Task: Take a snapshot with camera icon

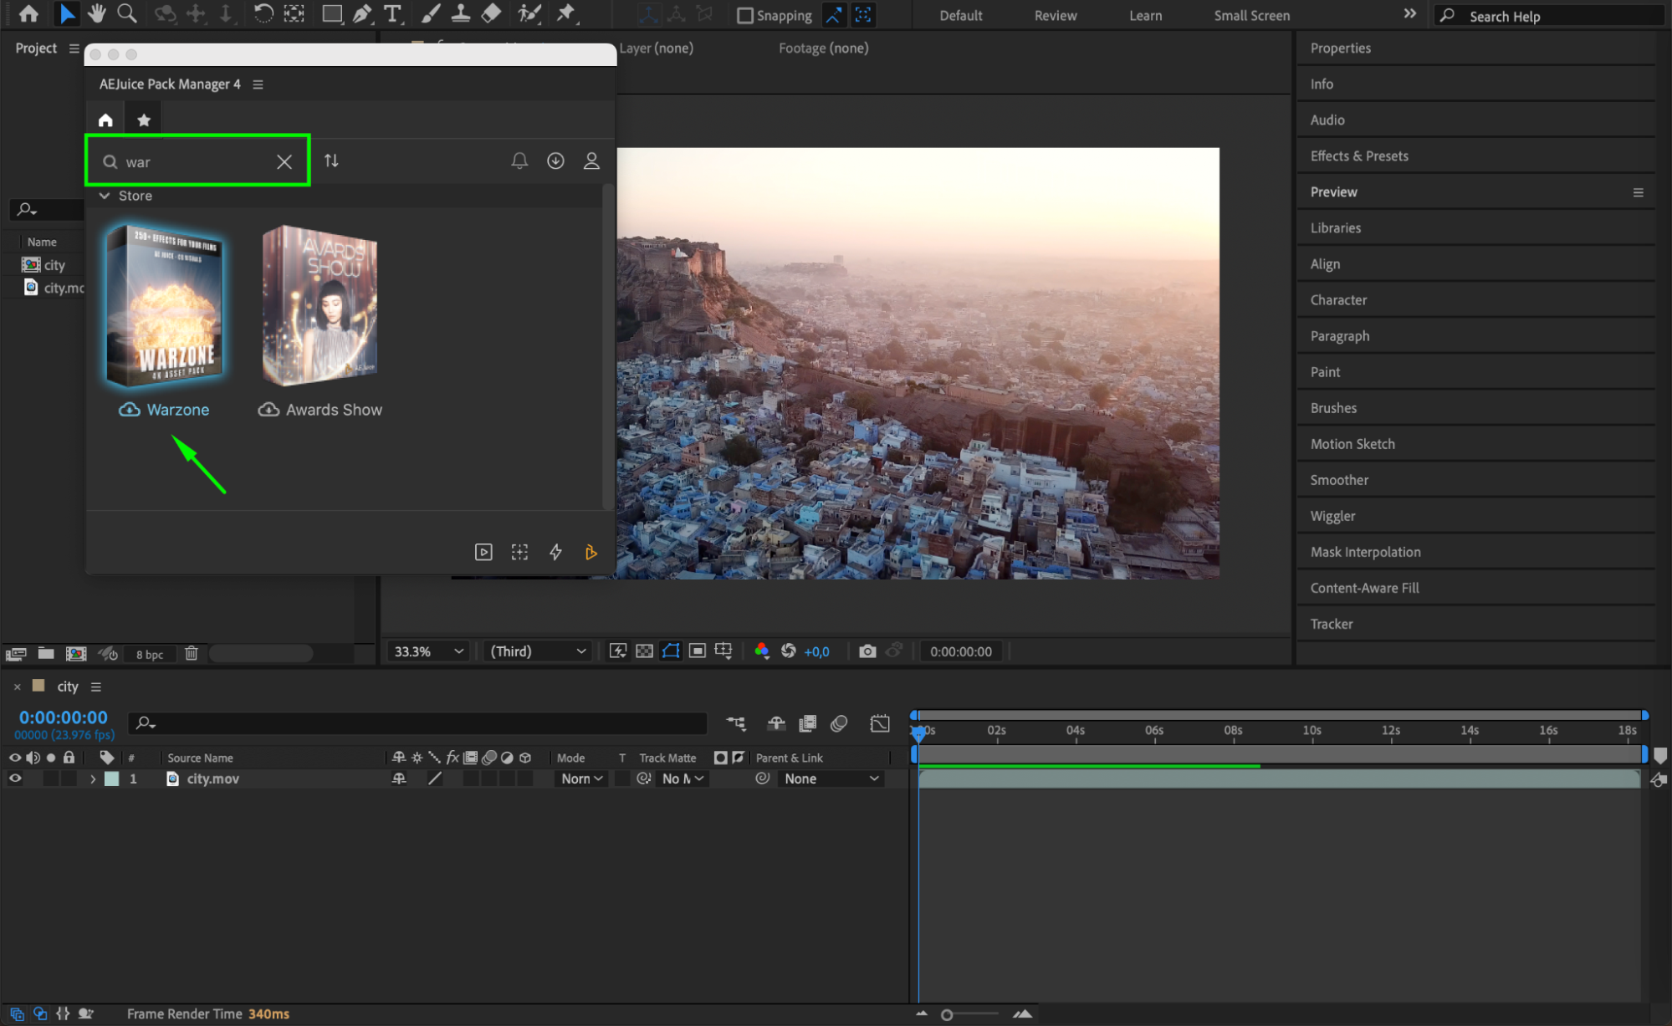Action: point(867,651)
